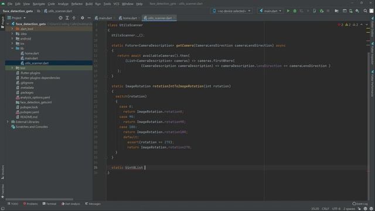This screenshot has width=375, height=211.
Task: Click the lib breadcrumb in navigation bar
Action: point(39,11)
